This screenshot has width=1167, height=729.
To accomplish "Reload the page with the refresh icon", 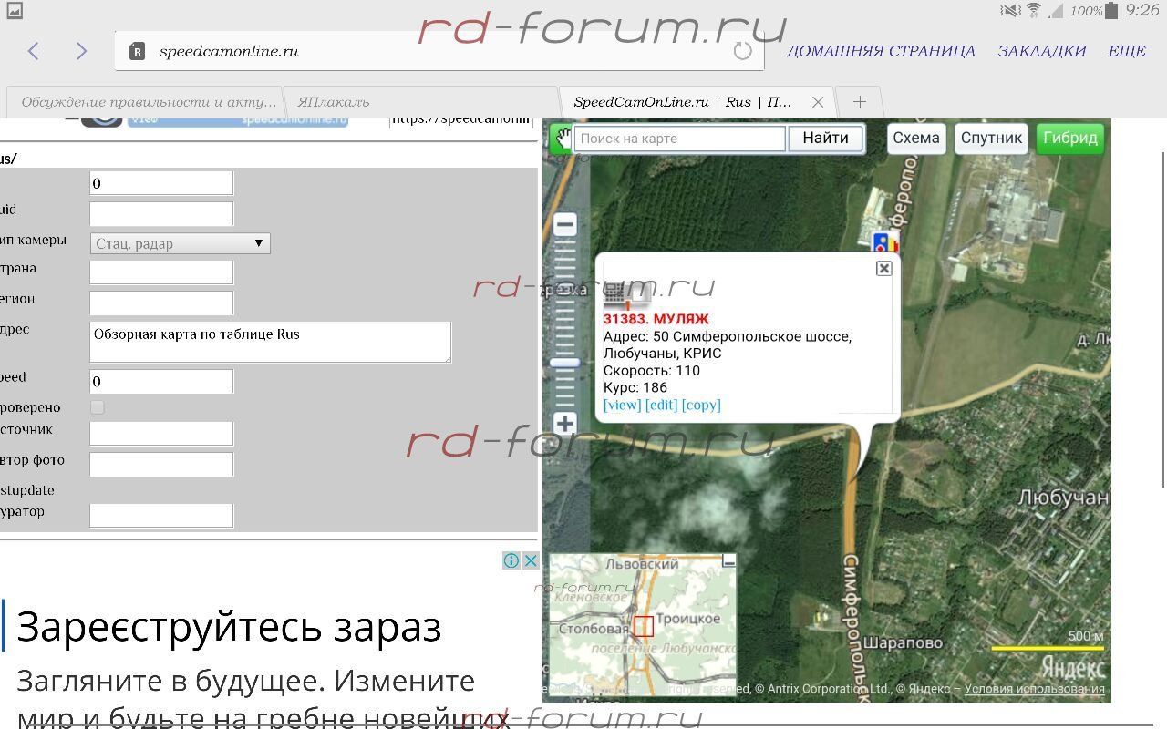I will 742,51.
